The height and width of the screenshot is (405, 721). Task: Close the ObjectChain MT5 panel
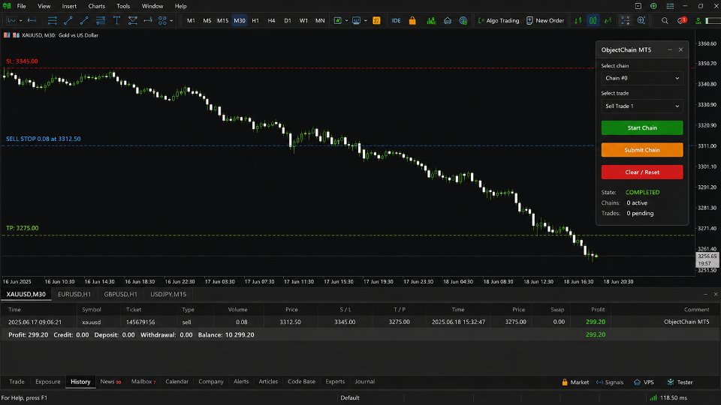(681, 49)
